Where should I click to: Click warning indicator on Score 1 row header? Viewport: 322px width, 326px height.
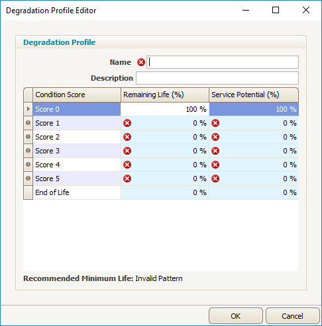click(x=28, y=123)
